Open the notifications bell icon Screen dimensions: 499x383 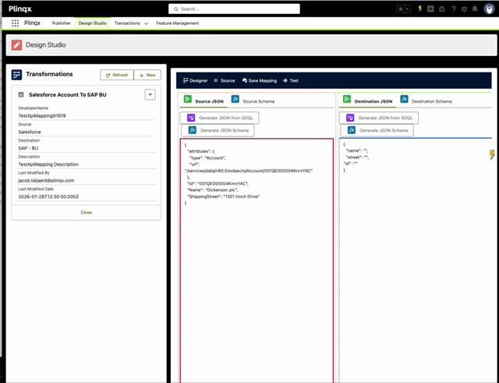[x=475, y=9]
